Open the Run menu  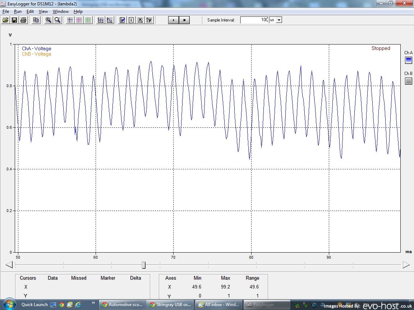tap(18, 11)
